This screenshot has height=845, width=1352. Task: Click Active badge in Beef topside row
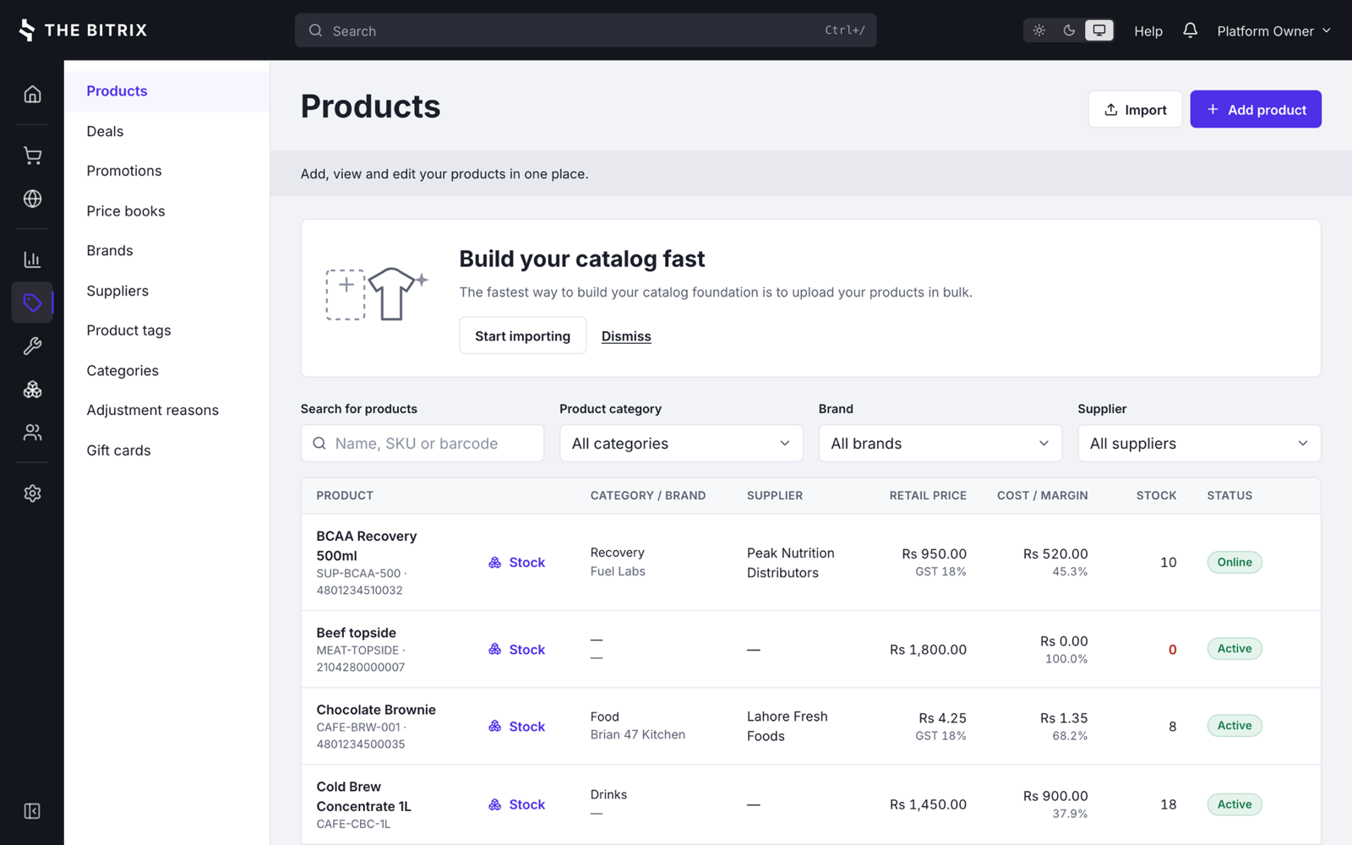pos(1235,649)
